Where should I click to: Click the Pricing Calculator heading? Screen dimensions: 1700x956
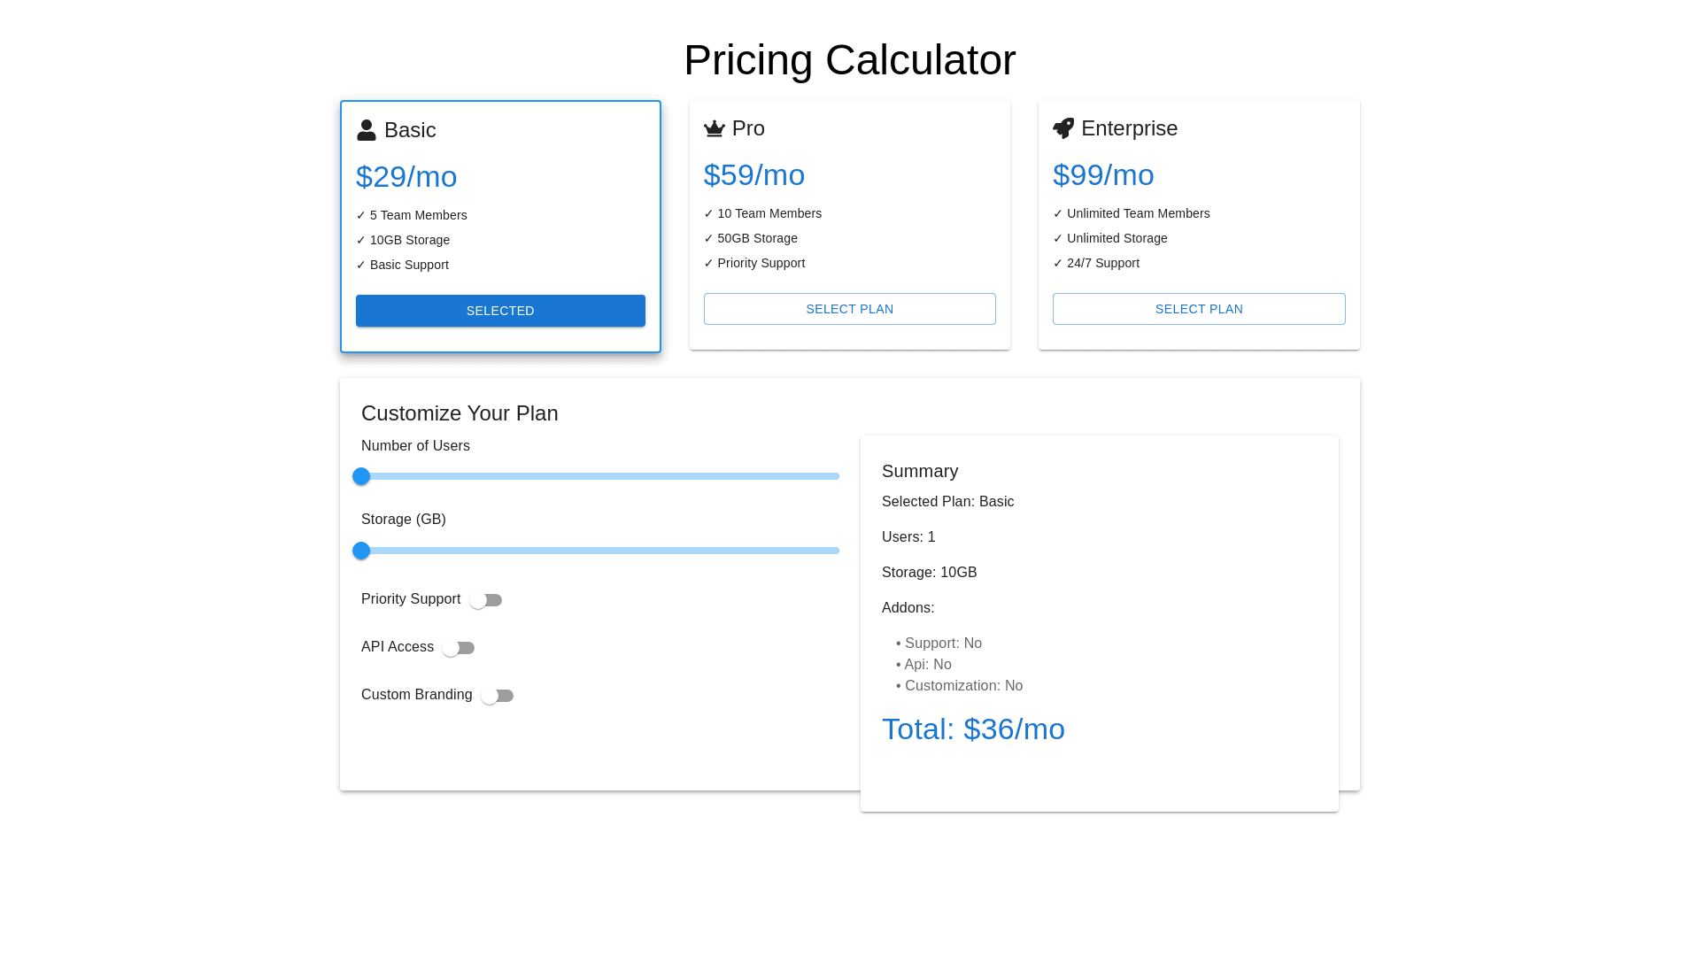click(x=850, y=60)
